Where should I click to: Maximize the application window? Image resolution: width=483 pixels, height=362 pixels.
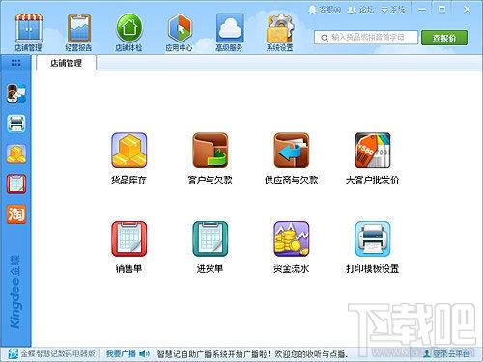click(442, 10)
